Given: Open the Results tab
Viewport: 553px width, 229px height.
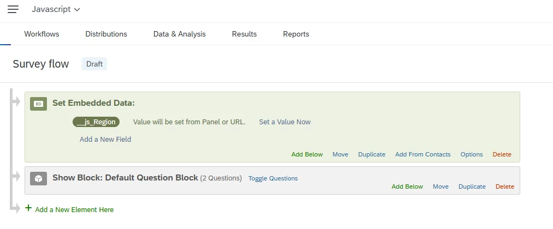Looking at the screenshot, I should point(245,34).
